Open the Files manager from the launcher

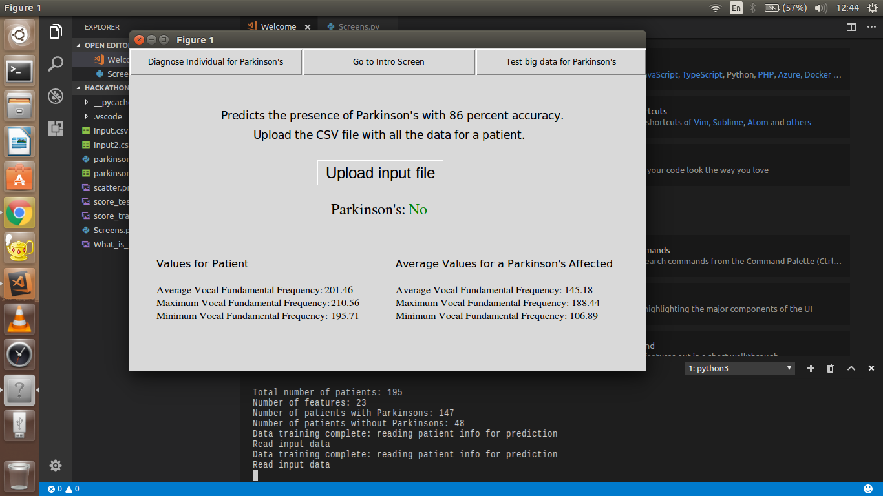19,106
